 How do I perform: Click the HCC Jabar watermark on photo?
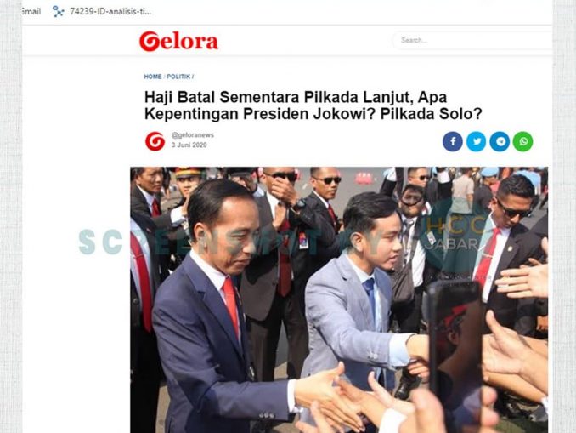(x=454, y=234)
